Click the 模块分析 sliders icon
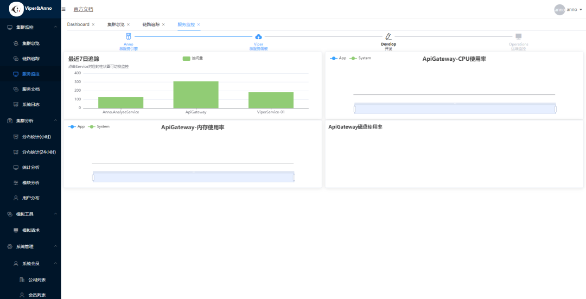This screenshot has height=299, width=586. pyautogui.click(x=16, y=183)
